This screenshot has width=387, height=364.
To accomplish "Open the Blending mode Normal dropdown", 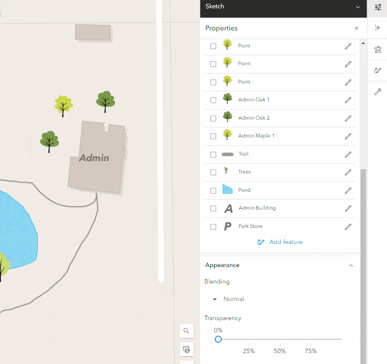I will [228, 299].
